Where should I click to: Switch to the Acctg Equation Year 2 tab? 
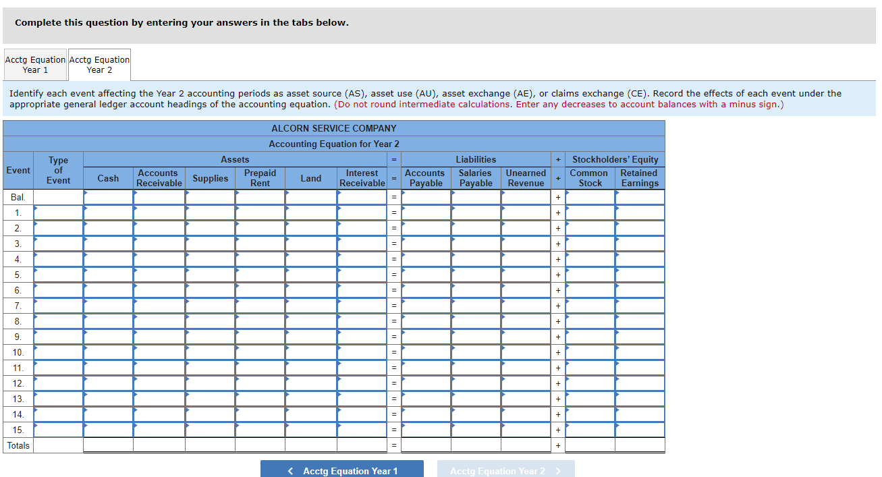tap(99, 65)
